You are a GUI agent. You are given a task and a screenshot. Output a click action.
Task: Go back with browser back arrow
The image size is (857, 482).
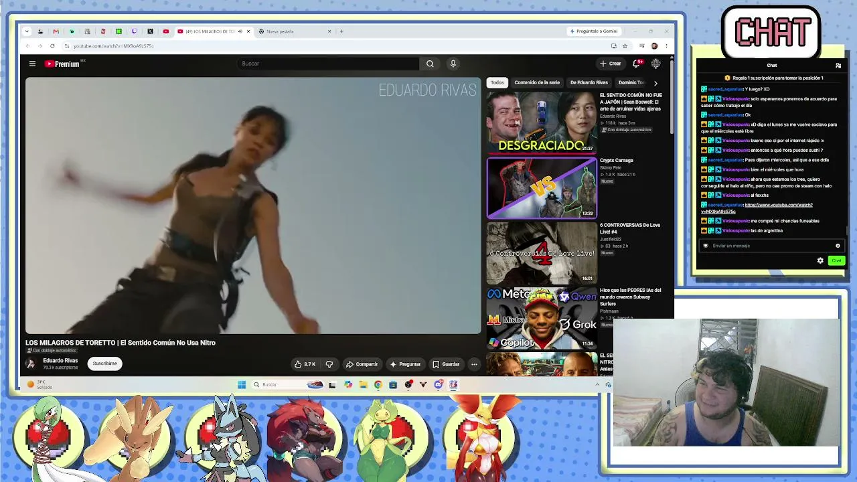pos(27,46)
